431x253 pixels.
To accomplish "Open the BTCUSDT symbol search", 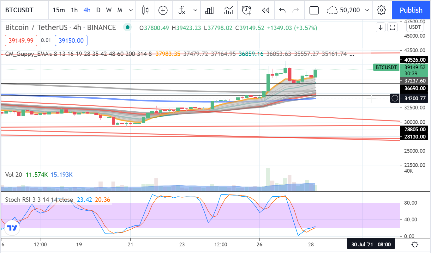I will click(x=20, y=10).
